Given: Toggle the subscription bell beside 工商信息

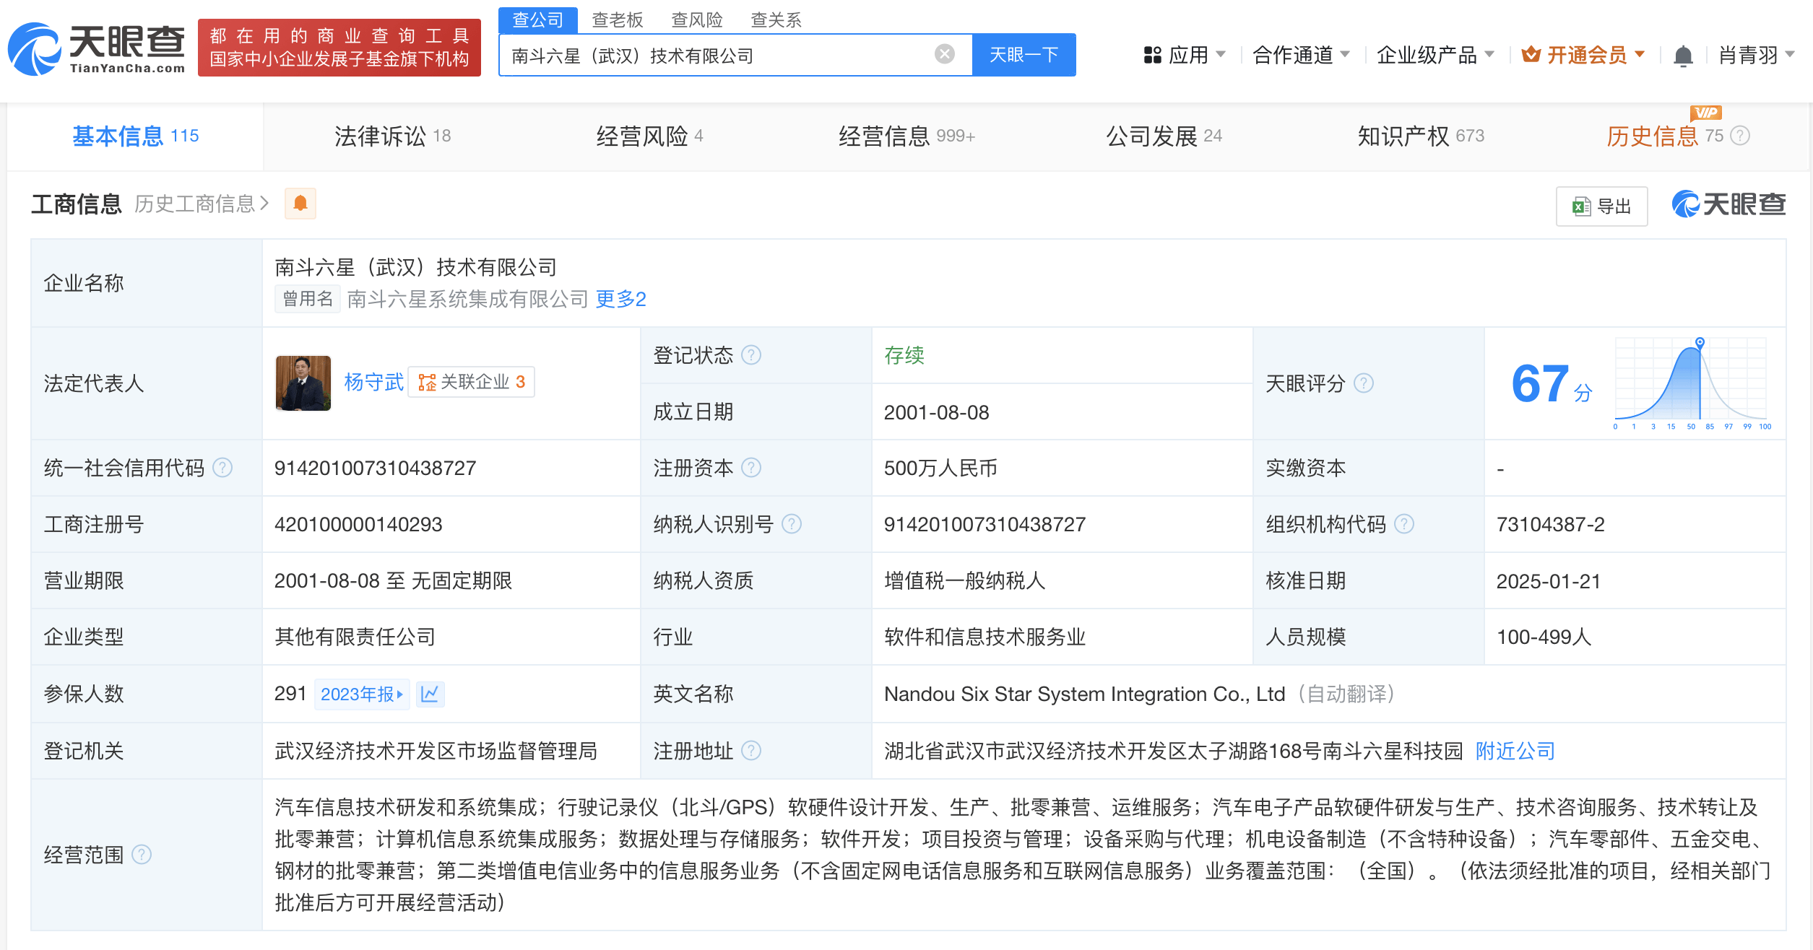Looking at the screenshot, I should (x=300, y=204).
